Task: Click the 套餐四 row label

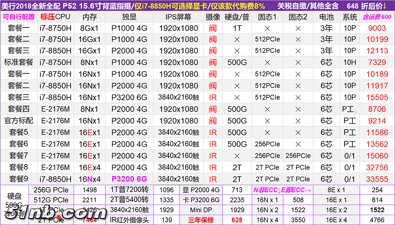Action: point(19,108)
